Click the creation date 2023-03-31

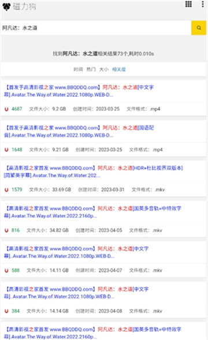point(113,190)
